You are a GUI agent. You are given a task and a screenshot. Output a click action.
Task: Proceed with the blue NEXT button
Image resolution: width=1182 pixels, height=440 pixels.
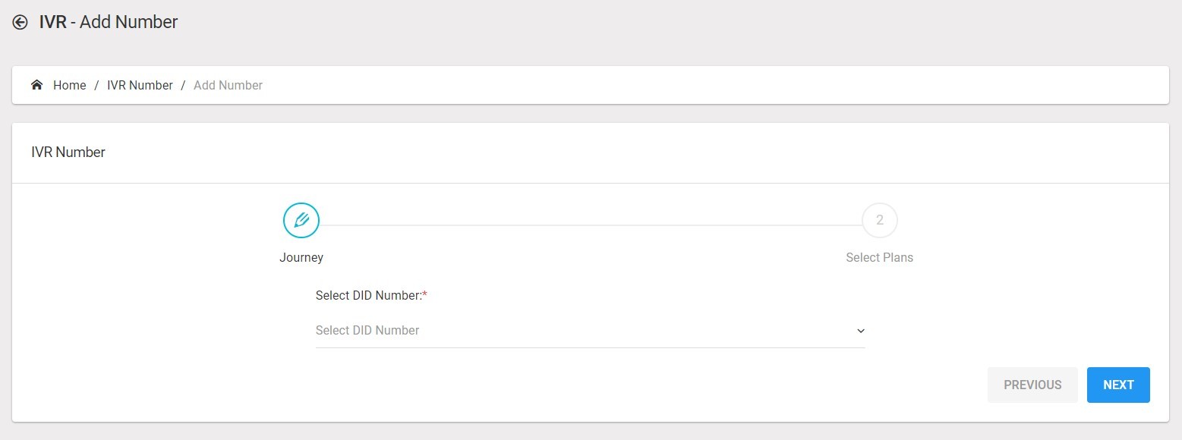tap(1118, 385)
